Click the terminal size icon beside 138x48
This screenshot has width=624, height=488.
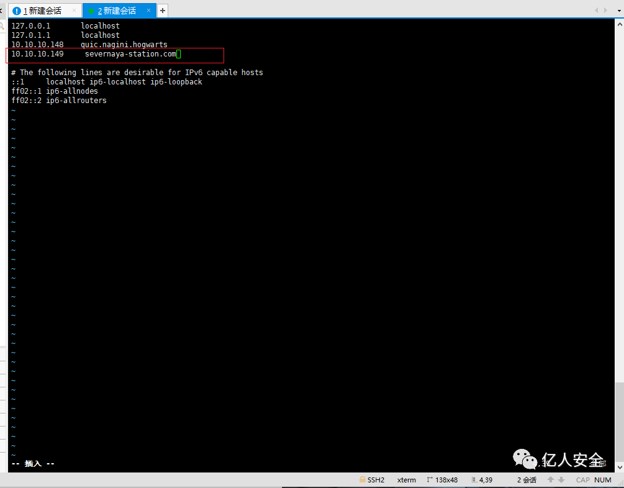pos(430,480)
